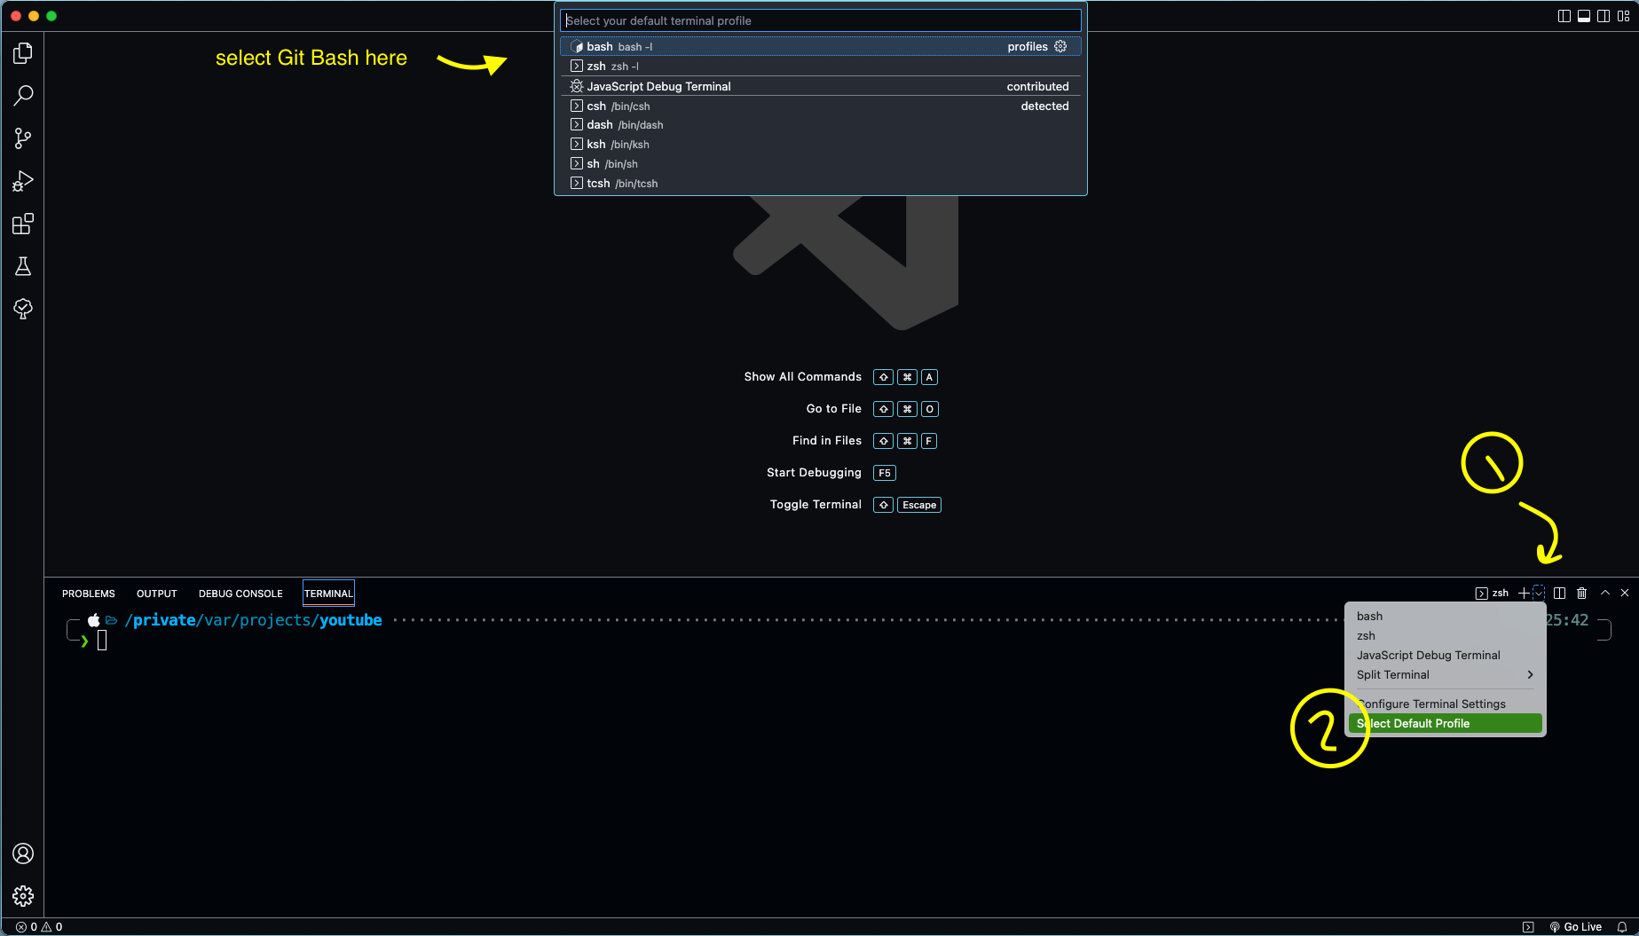This screenshot has width=1639, height=936.
Task: Open the Extensions view
Action: tap(23, 224)
